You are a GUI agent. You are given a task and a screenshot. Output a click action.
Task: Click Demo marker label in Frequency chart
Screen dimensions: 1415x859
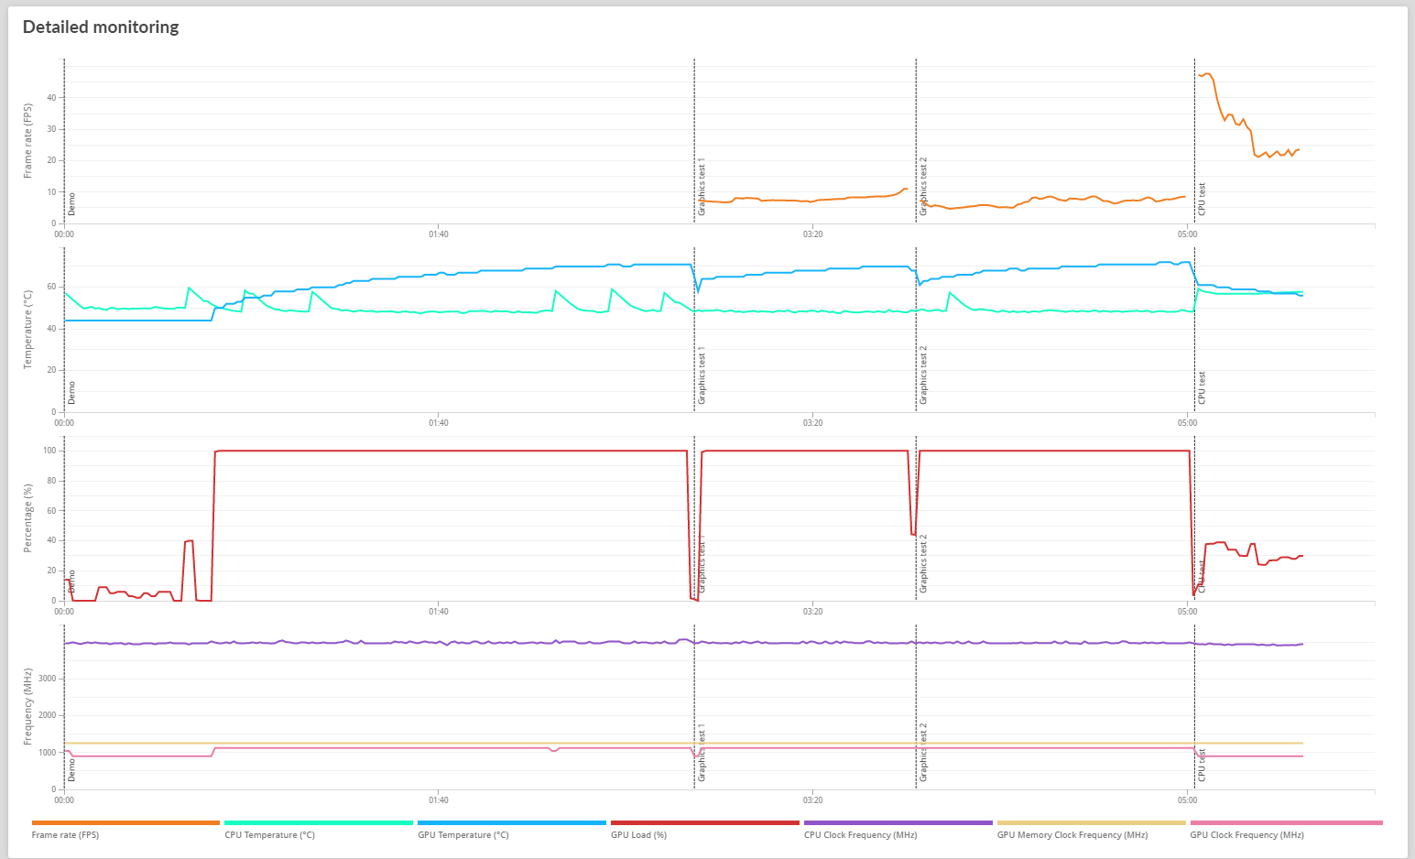pyautogui.click(x=72, y=770)
